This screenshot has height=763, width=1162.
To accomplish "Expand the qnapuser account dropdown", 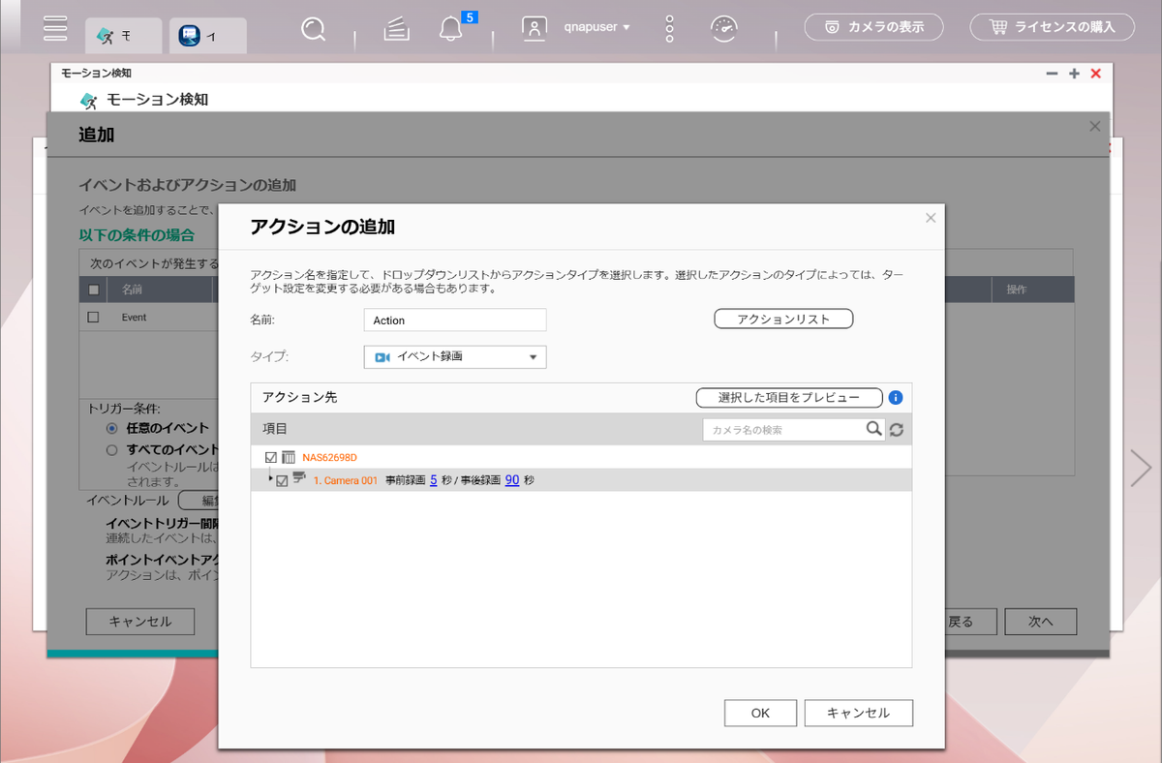I will [x=596, y=27].
